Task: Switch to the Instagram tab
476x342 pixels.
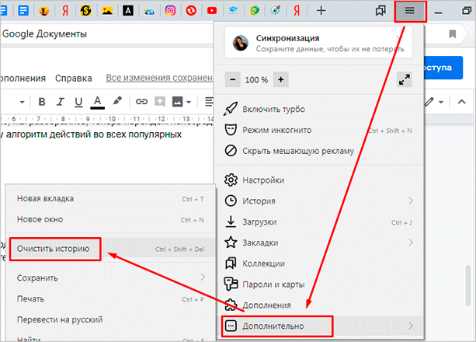Action: click(170, 11)
